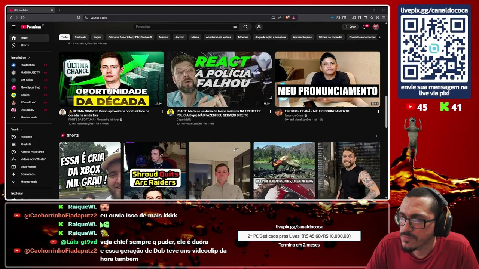The image size is (479, 269).
Task: Open Seus vídeos in the sidebar
Action: coord(29,167)
